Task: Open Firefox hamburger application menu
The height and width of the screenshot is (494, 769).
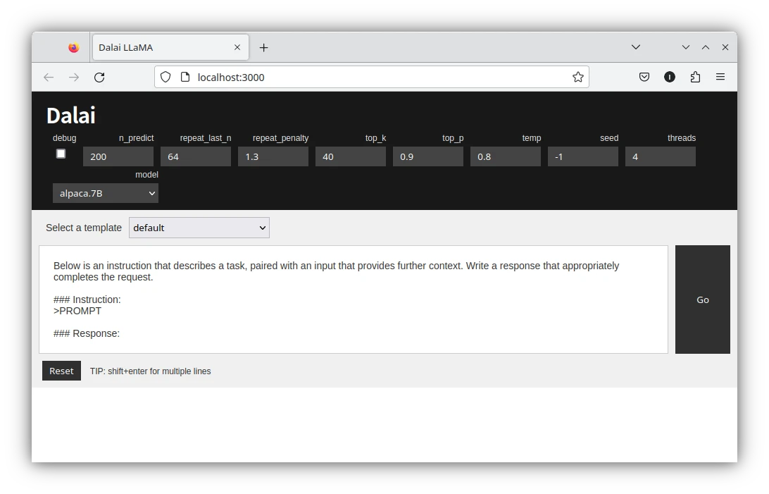Action: (720, 78)
